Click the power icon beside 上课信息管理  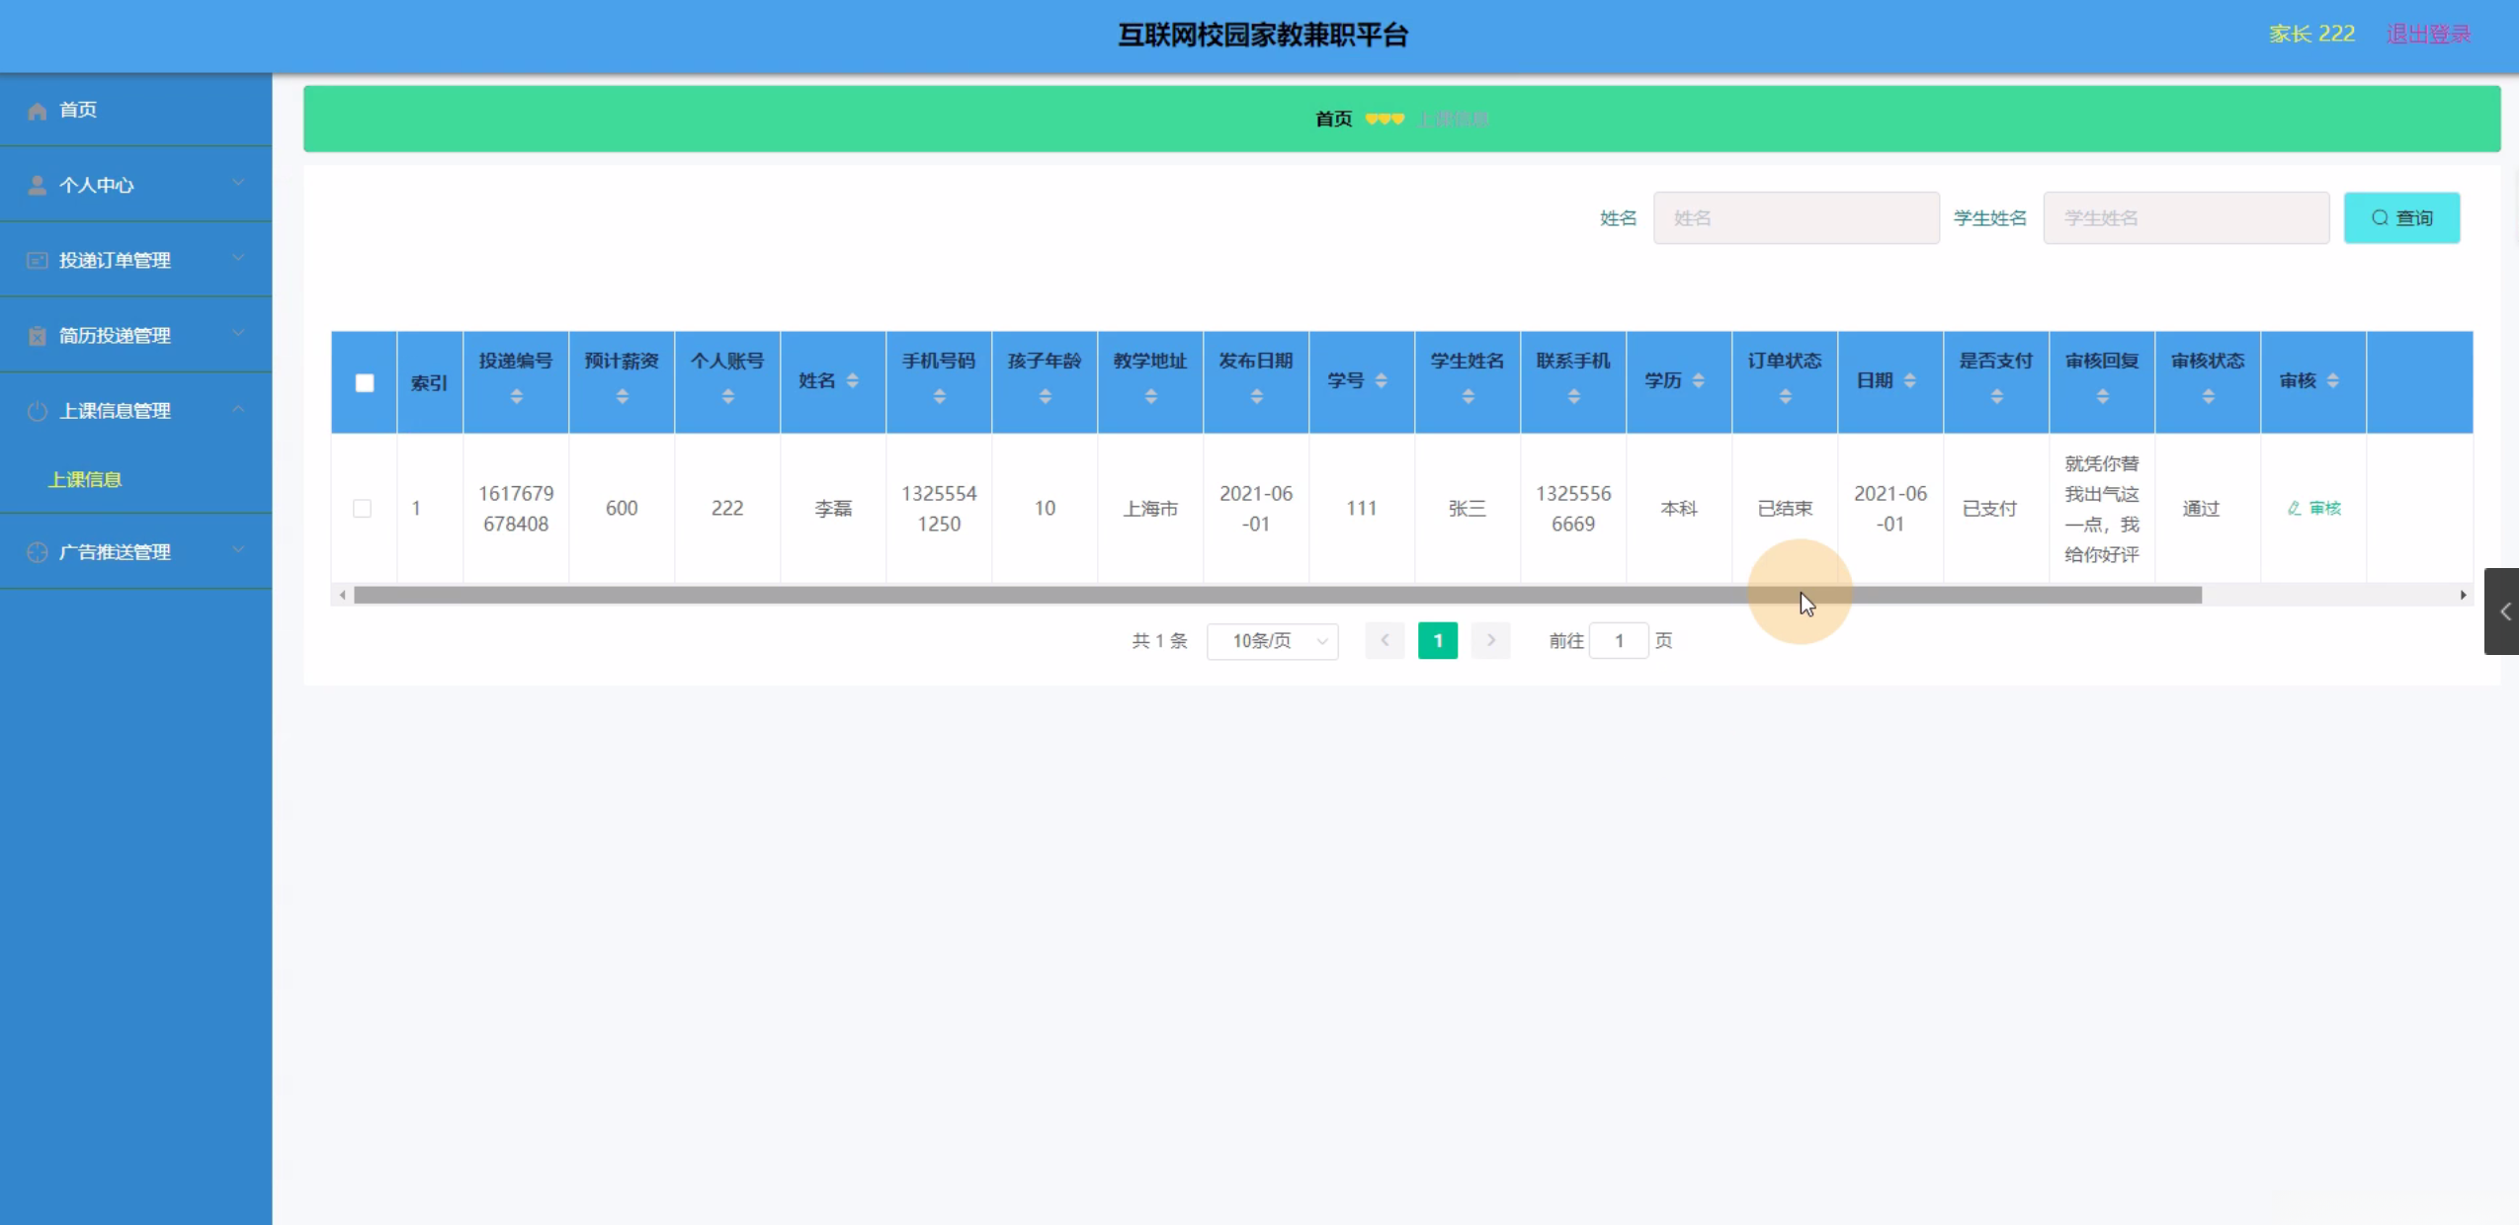tap(38, 411)
